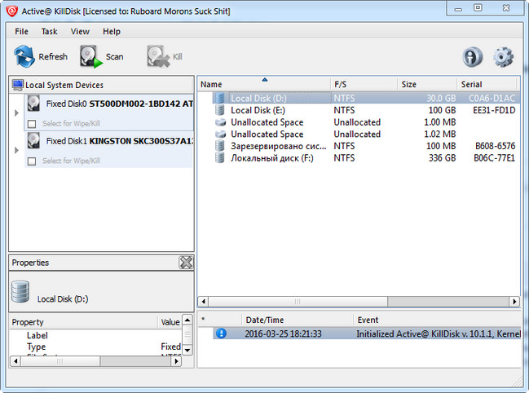Expand the Fixed Disk1 tree arrow

tap(16, 151)
